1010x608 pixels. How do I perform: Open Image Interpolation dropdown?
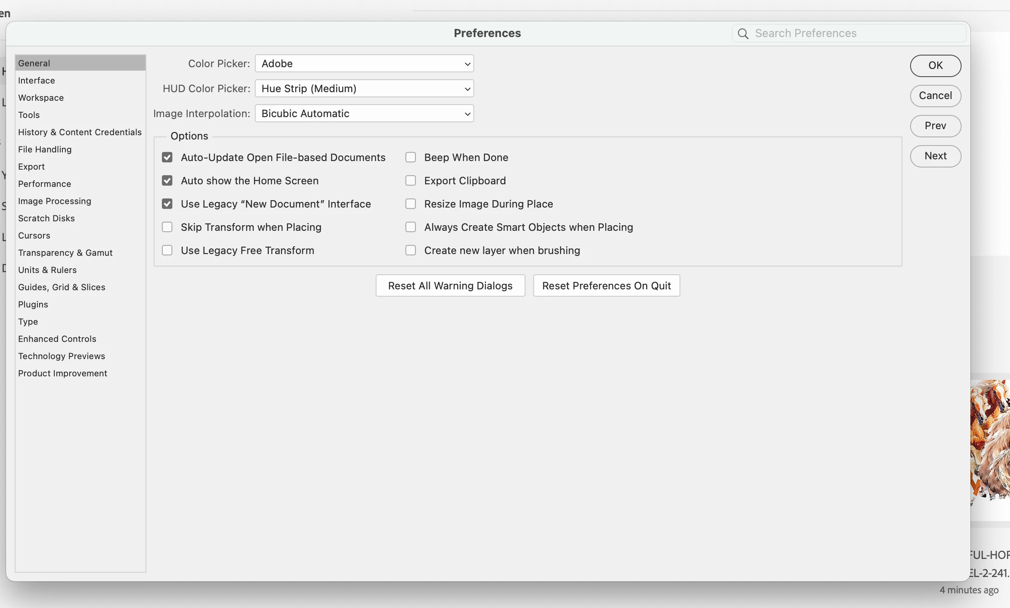pyautogui.click(x=364, y=114)
